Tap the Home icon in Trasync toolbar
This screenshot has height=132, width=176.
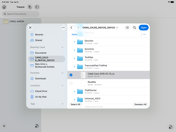pos(4,7)
